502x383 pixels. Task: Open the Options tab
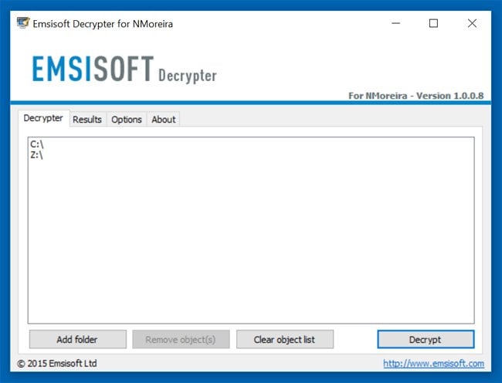point(127,120)
